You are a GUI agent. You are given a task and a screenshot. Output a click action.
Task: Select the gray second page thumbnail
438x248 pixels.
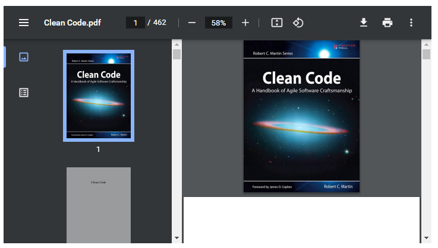[x=99, y=205]
